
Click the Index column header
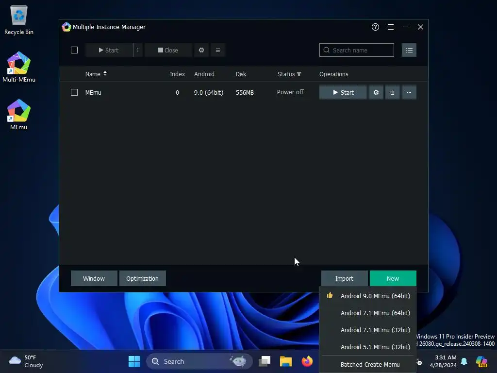(x=177, y=74)
